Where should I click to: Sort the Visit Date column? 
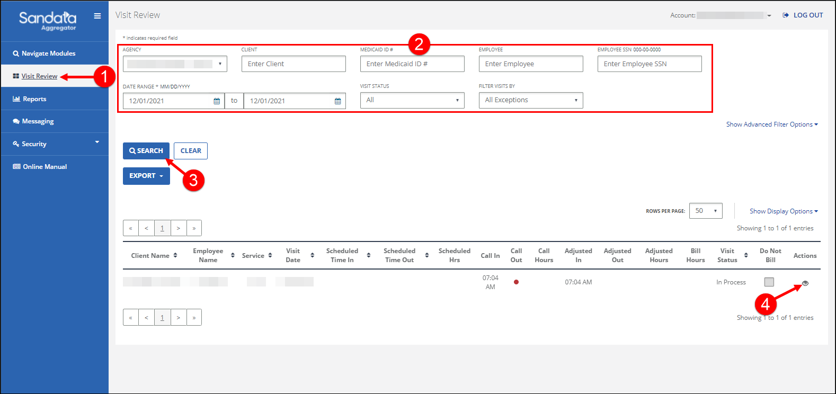[312, 256]
